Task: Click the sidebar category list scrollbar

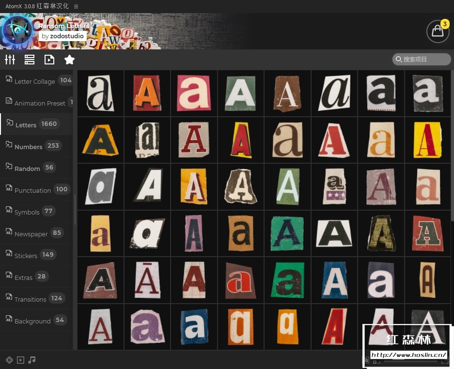Action: (x=75, y=210)
